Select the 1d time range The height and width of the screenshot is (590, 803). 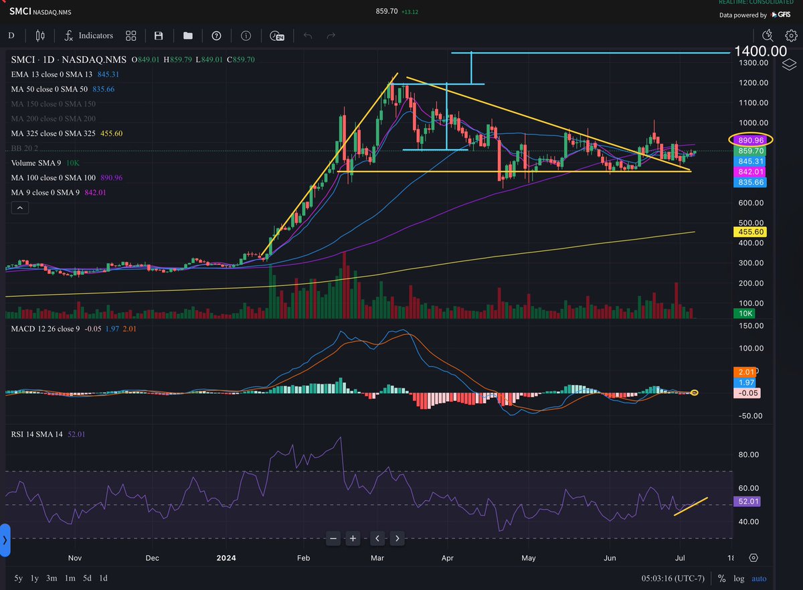pos(104,578)
